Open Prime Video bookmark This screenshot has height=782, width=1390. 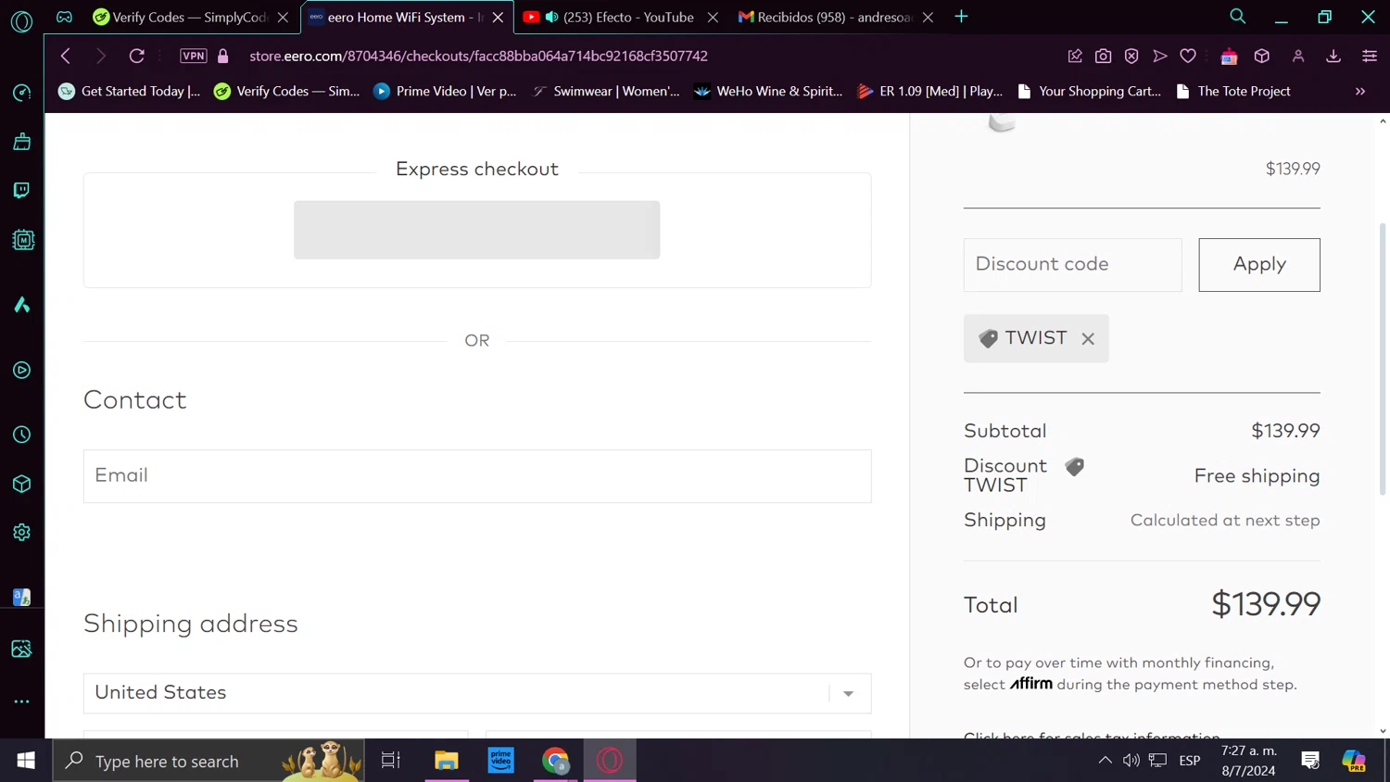[x=445, y=91]
